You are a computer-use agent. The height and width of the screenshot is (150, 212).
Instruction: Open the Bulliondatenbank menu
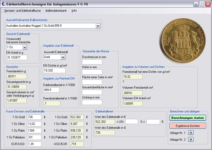click(56, 11)
